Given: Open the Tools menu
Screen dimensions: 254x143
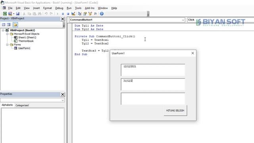Looking at the screenshot, I should [x=78, y=8].
